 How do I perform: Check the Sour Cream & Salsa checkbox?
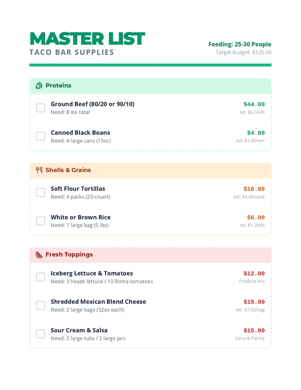41,334
